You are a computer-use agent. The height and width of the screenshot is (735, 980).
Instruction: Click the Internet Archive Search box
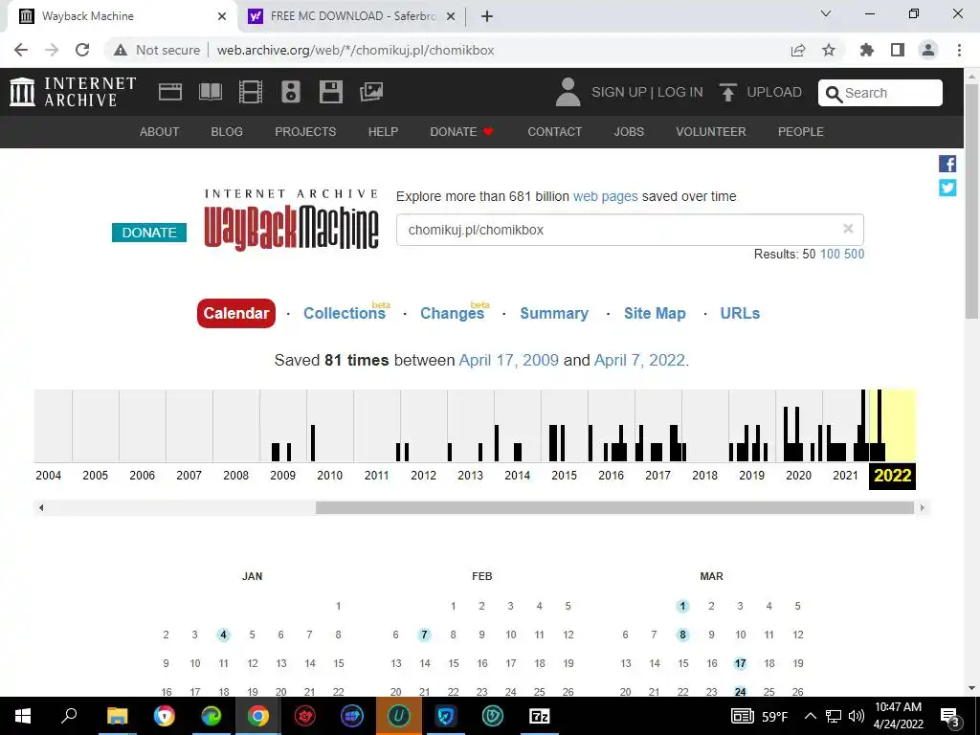point(880,93)
